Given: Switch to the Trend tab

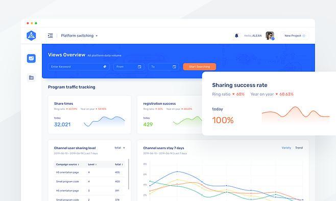Looking at the screenshot, I should coord(299,148).
